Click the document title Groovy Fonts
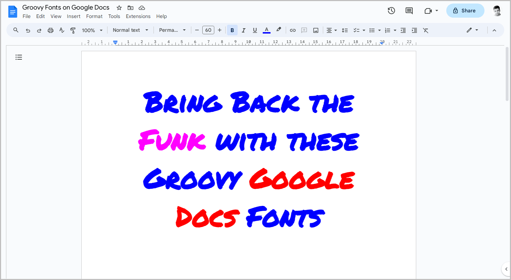 (66, 7)
